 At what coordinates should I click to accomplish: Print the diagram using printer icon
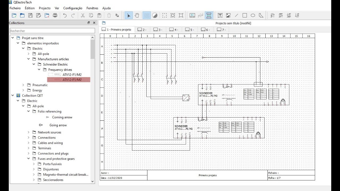tap(55, 15)
